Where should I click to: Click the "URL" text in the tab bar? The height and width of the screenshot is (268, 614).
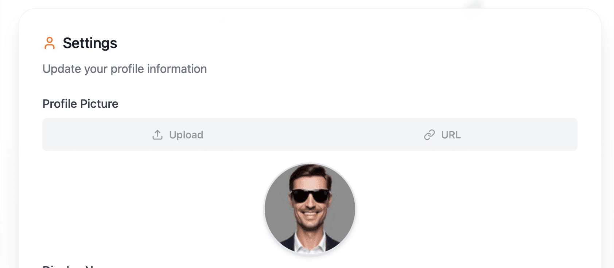[x=451, y=135]
